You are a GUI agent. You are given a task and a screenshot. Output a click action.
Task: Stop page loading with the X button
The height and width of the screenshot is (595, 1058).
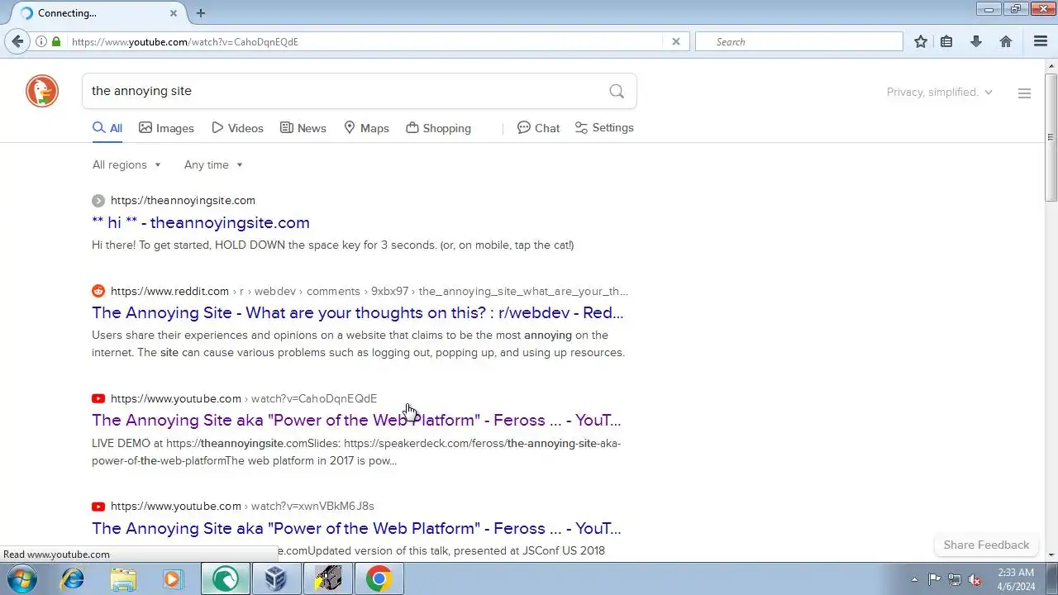[675, 41]
